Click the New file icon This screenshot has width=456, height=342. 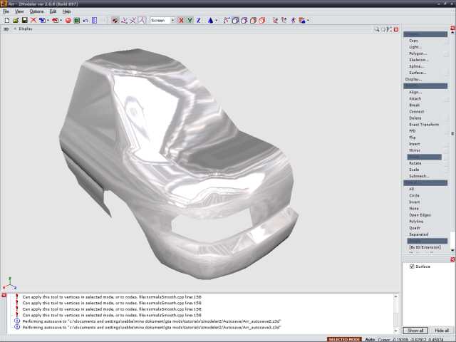(6, 21)
